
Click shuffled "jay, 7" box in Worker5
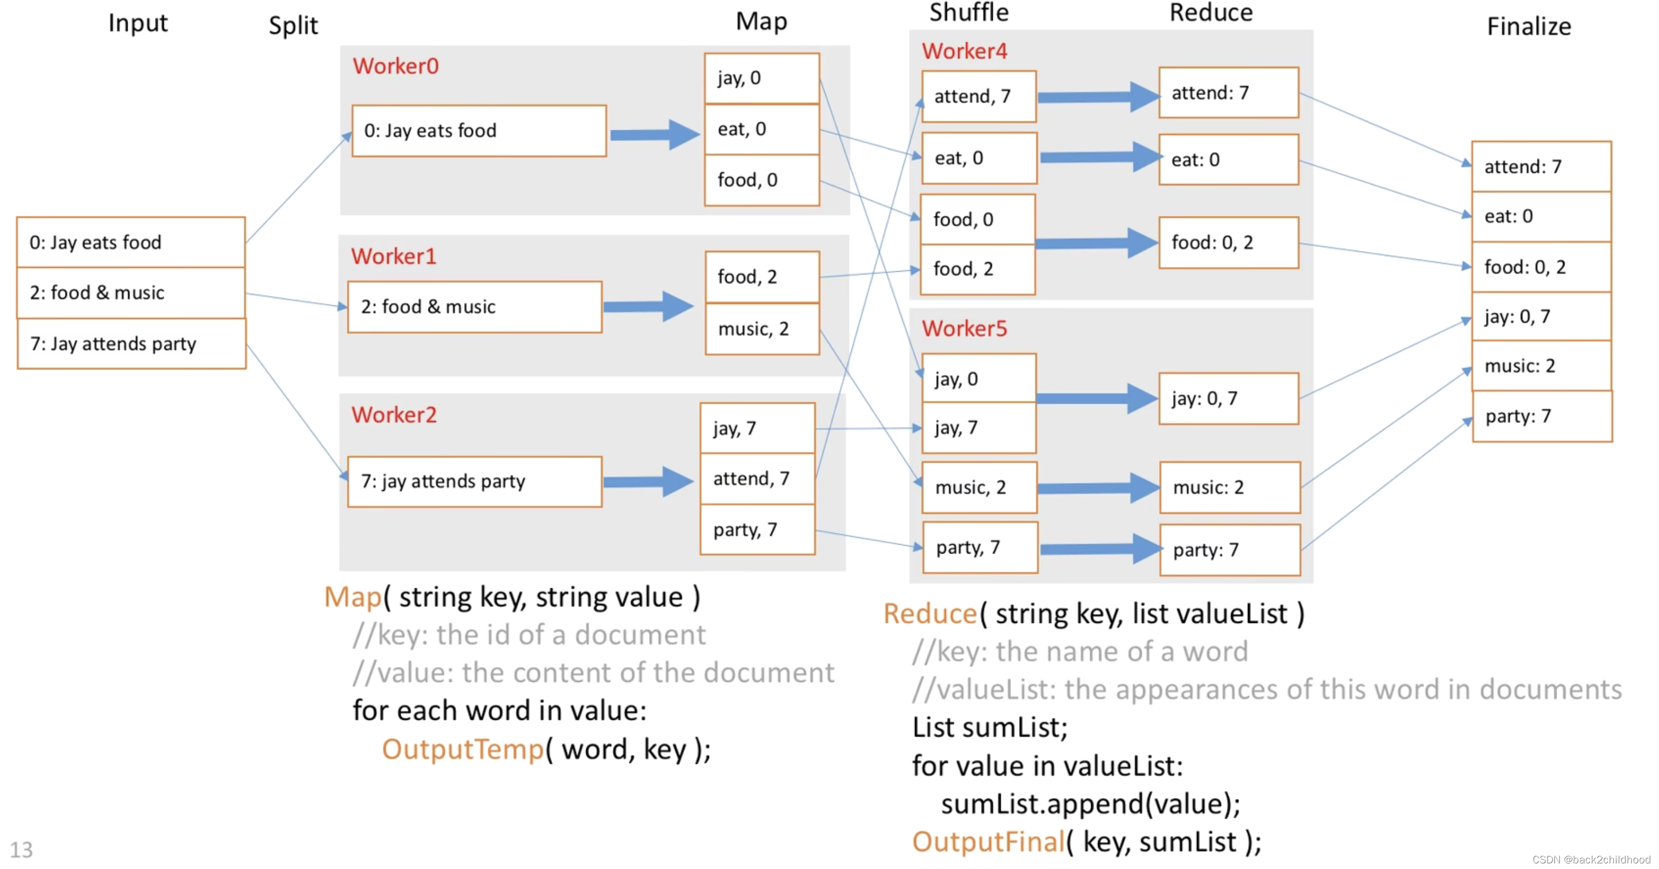pyautogui.click(x=979, y=428)
